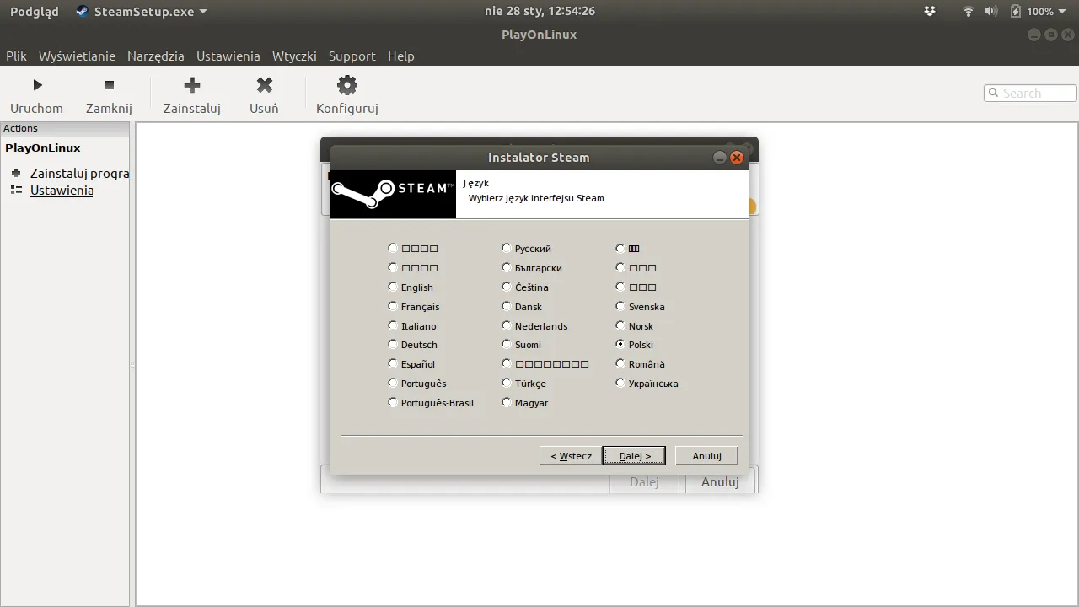
Task: Select Português-Brasil language option
Action: [393, 402]
